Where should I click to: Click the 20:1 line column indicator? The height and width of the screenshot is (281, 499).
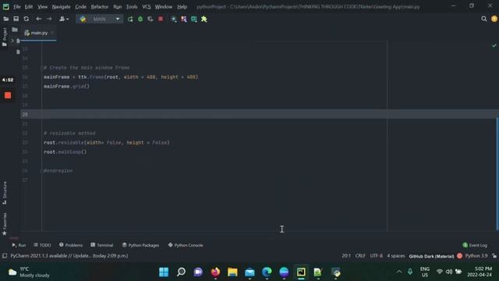coord(346,256)
